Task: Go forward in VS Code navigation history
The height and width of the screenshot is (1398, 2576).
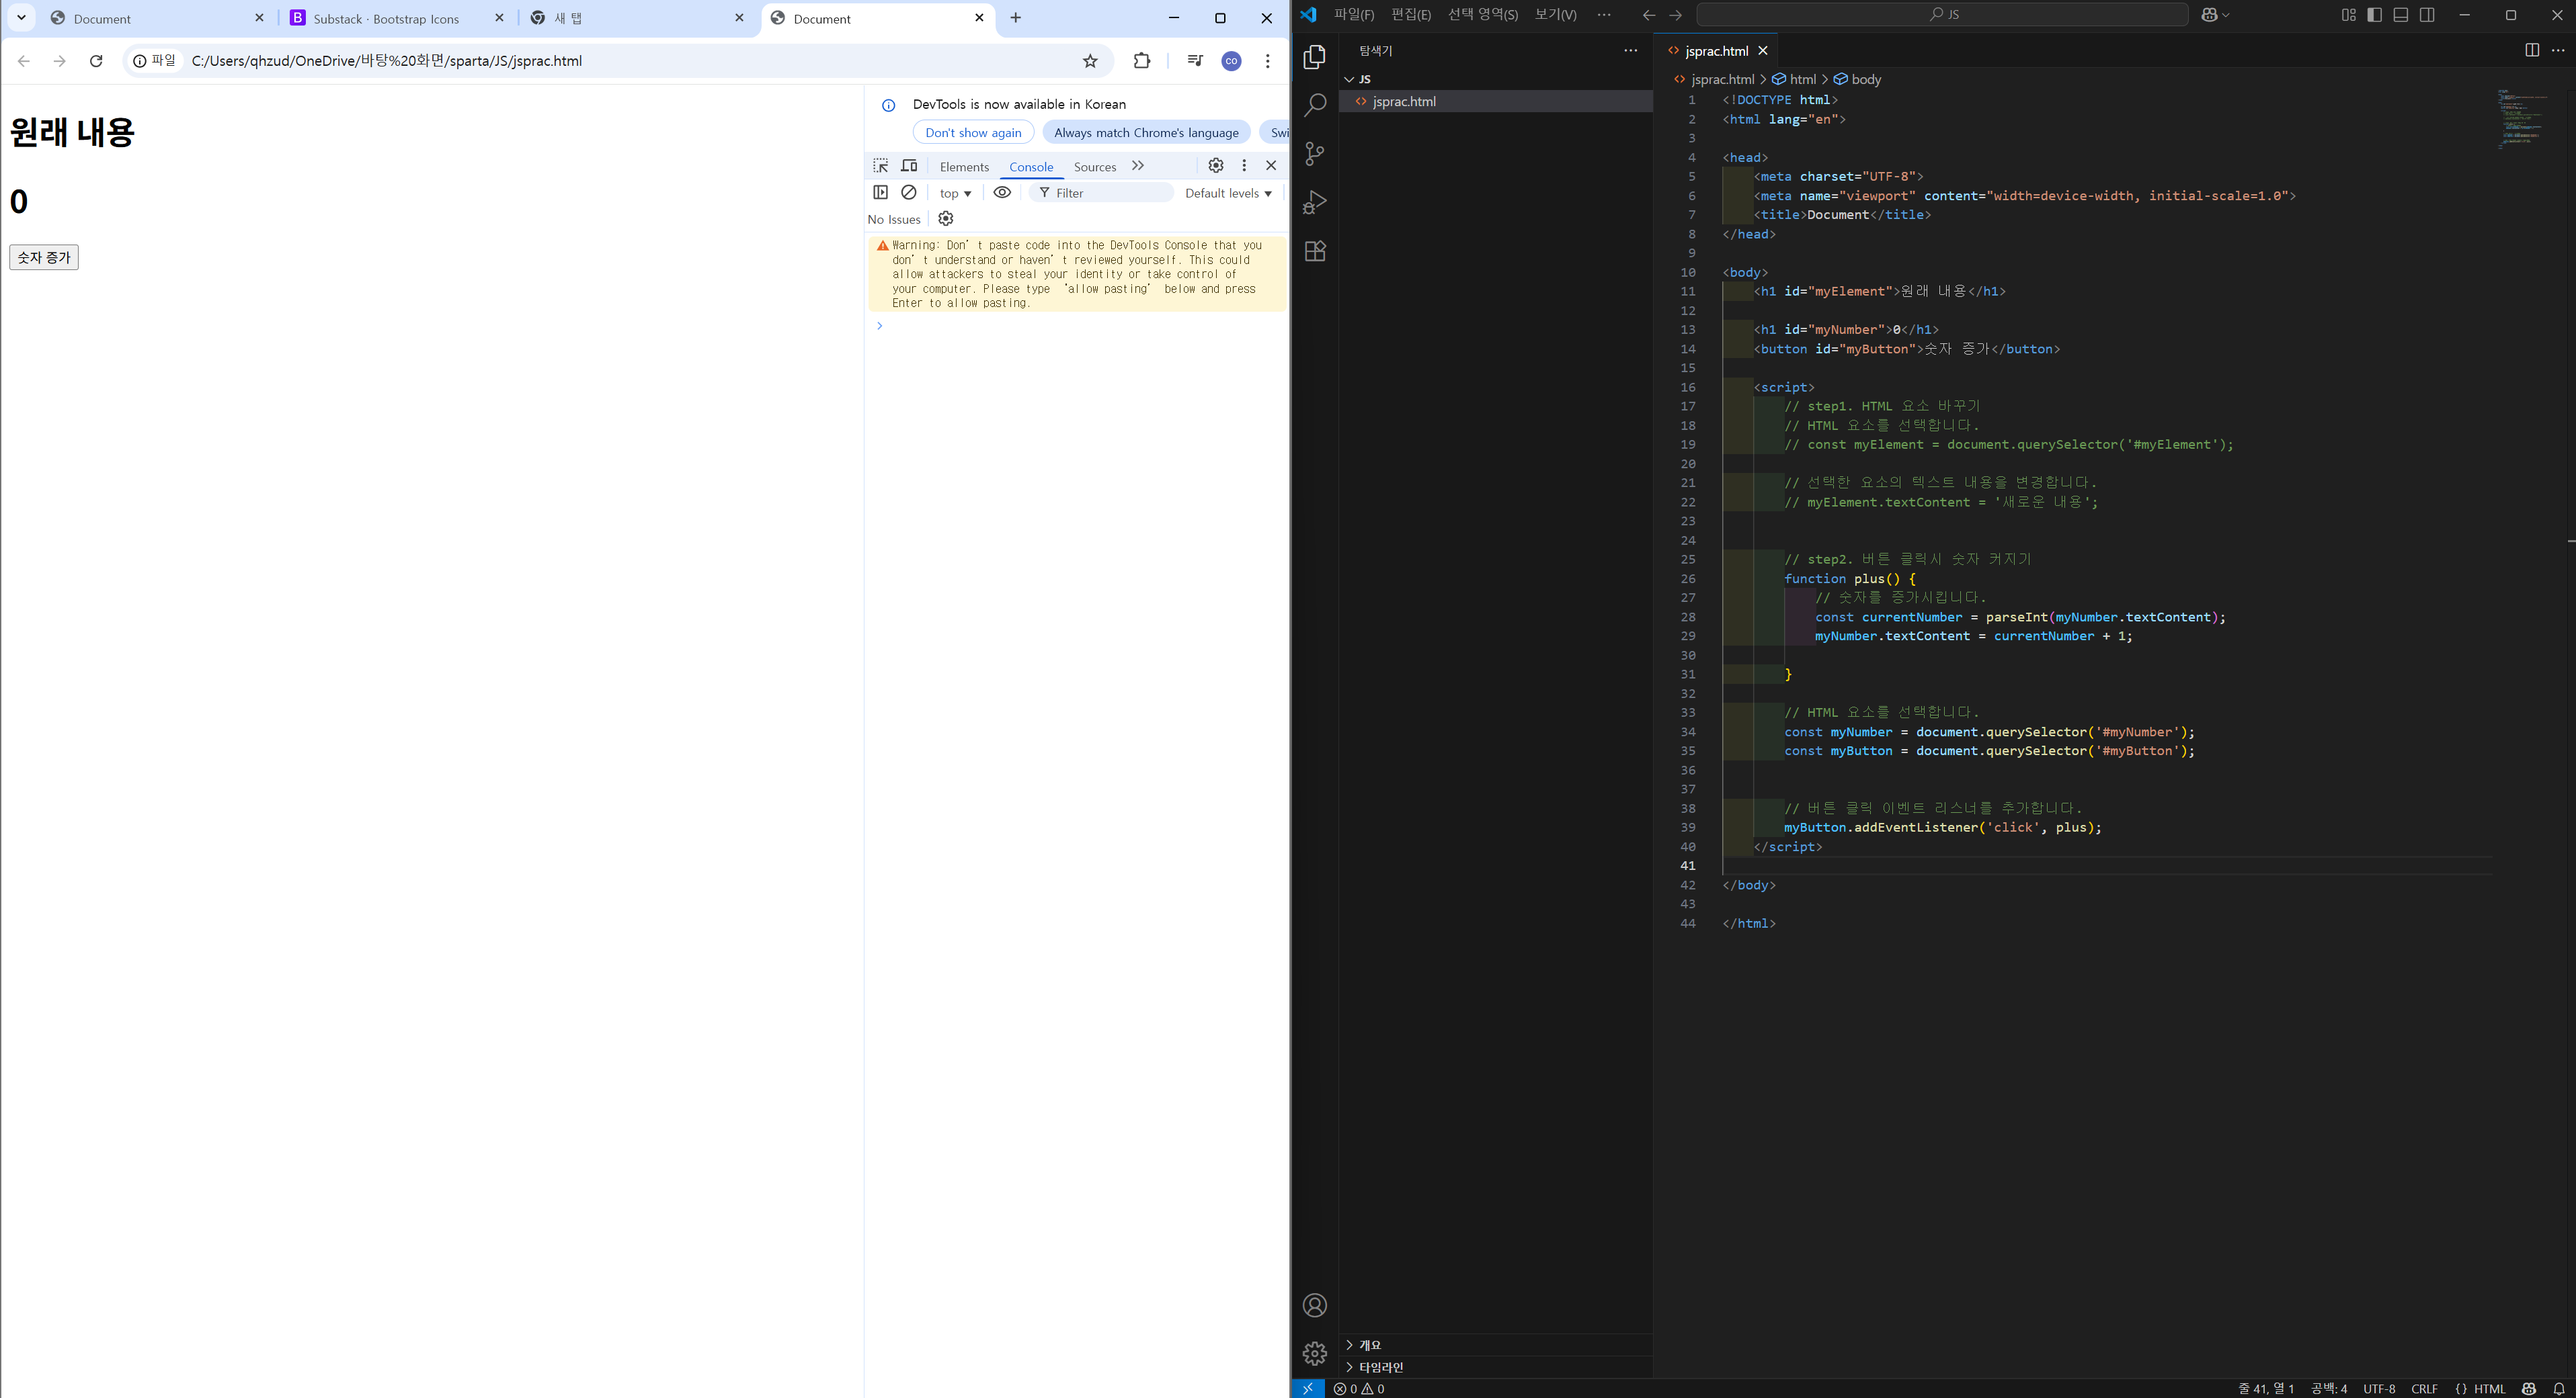Action: 1676,15
